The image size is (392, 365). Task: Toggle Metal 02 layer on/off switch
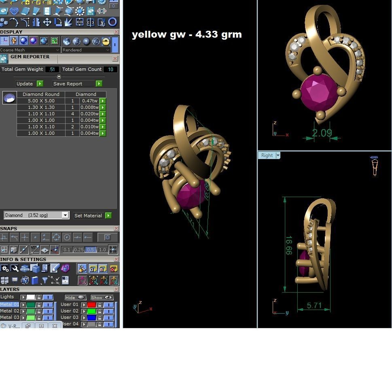[x=48, y=311]
